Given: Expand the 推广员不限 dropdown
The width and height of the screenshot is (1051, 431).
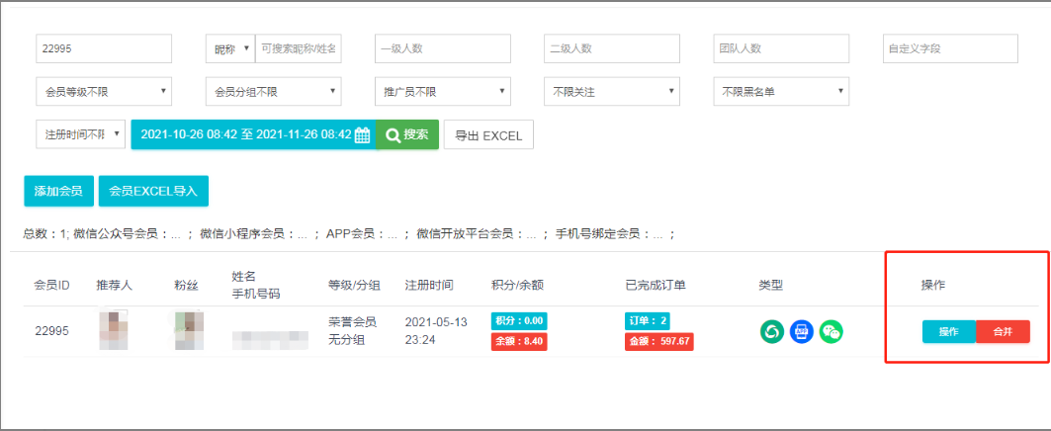Looking at the screenshot, I should tap(442, 92).
